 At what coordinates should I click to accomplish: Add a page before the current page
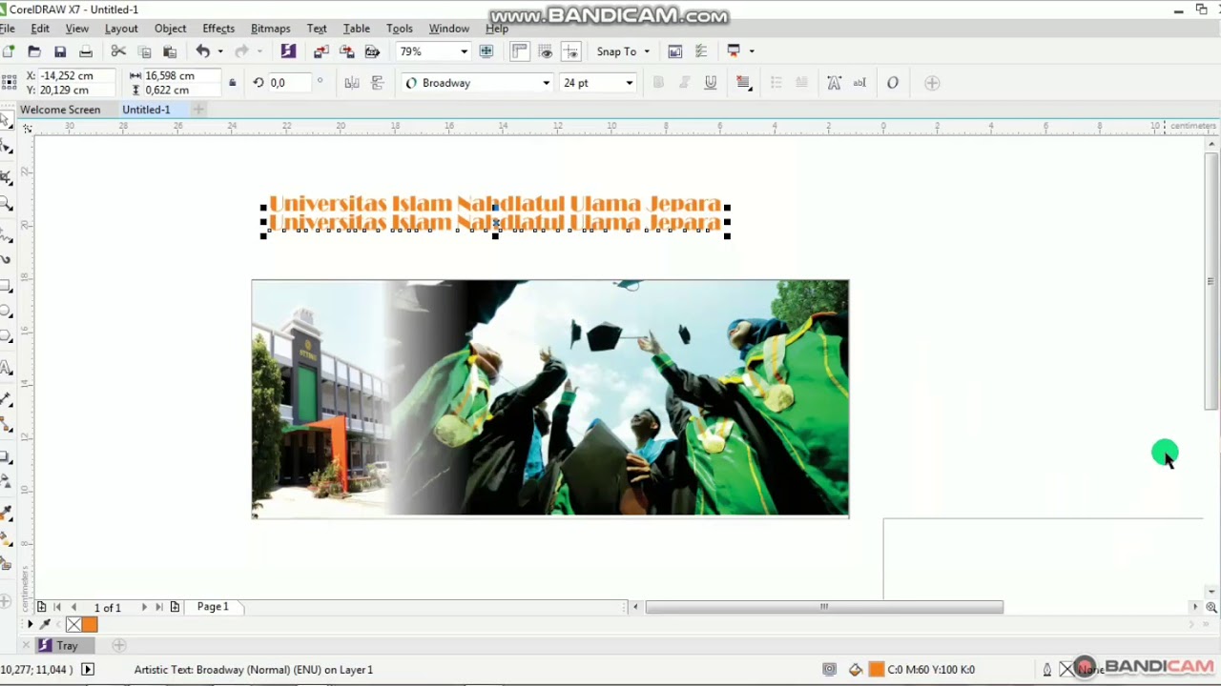coord(41,607)
